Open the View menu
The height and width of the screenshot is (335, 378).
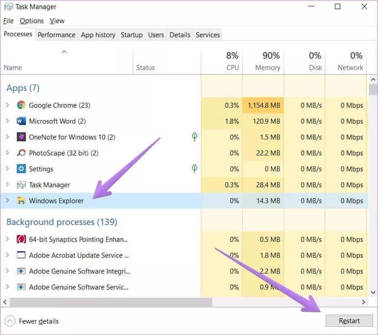(57, 21)
